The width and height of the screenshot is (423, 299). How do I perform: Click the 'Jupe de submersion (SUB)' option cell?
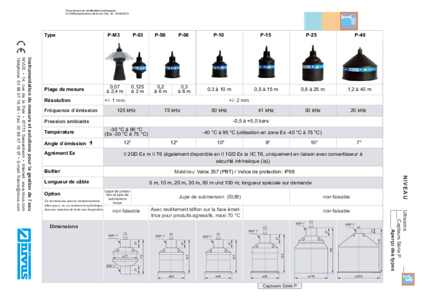pyautogui.click(x=210, y=197)
